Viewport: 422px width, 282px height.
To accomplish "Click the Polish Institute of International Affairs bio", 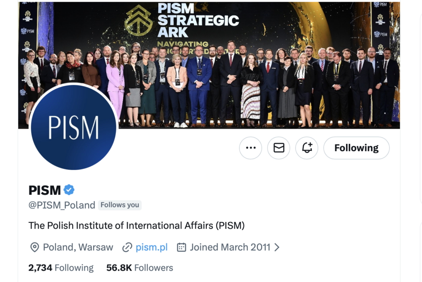I will (136, 225).
